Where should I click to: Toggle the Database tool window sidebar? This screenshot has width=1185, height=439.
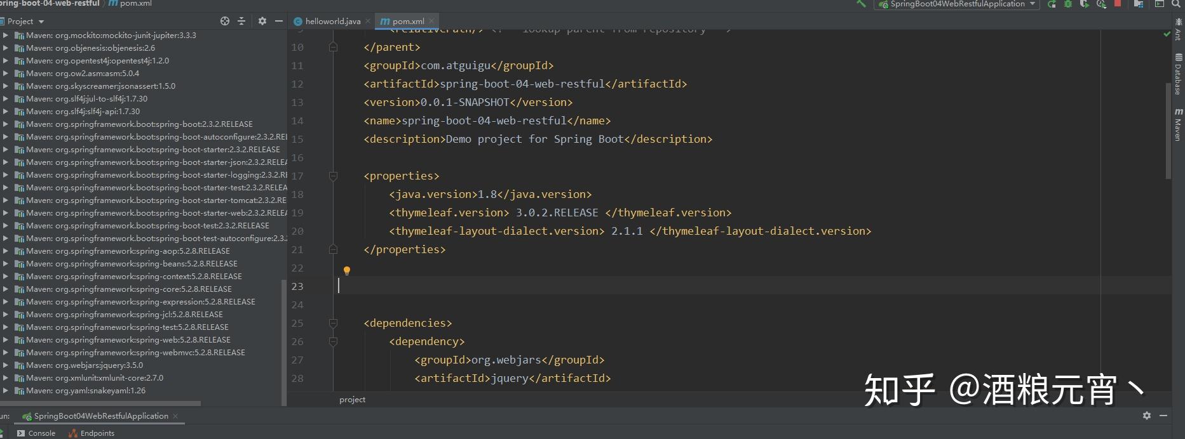pyautogui.click(x=1178, y=75)
